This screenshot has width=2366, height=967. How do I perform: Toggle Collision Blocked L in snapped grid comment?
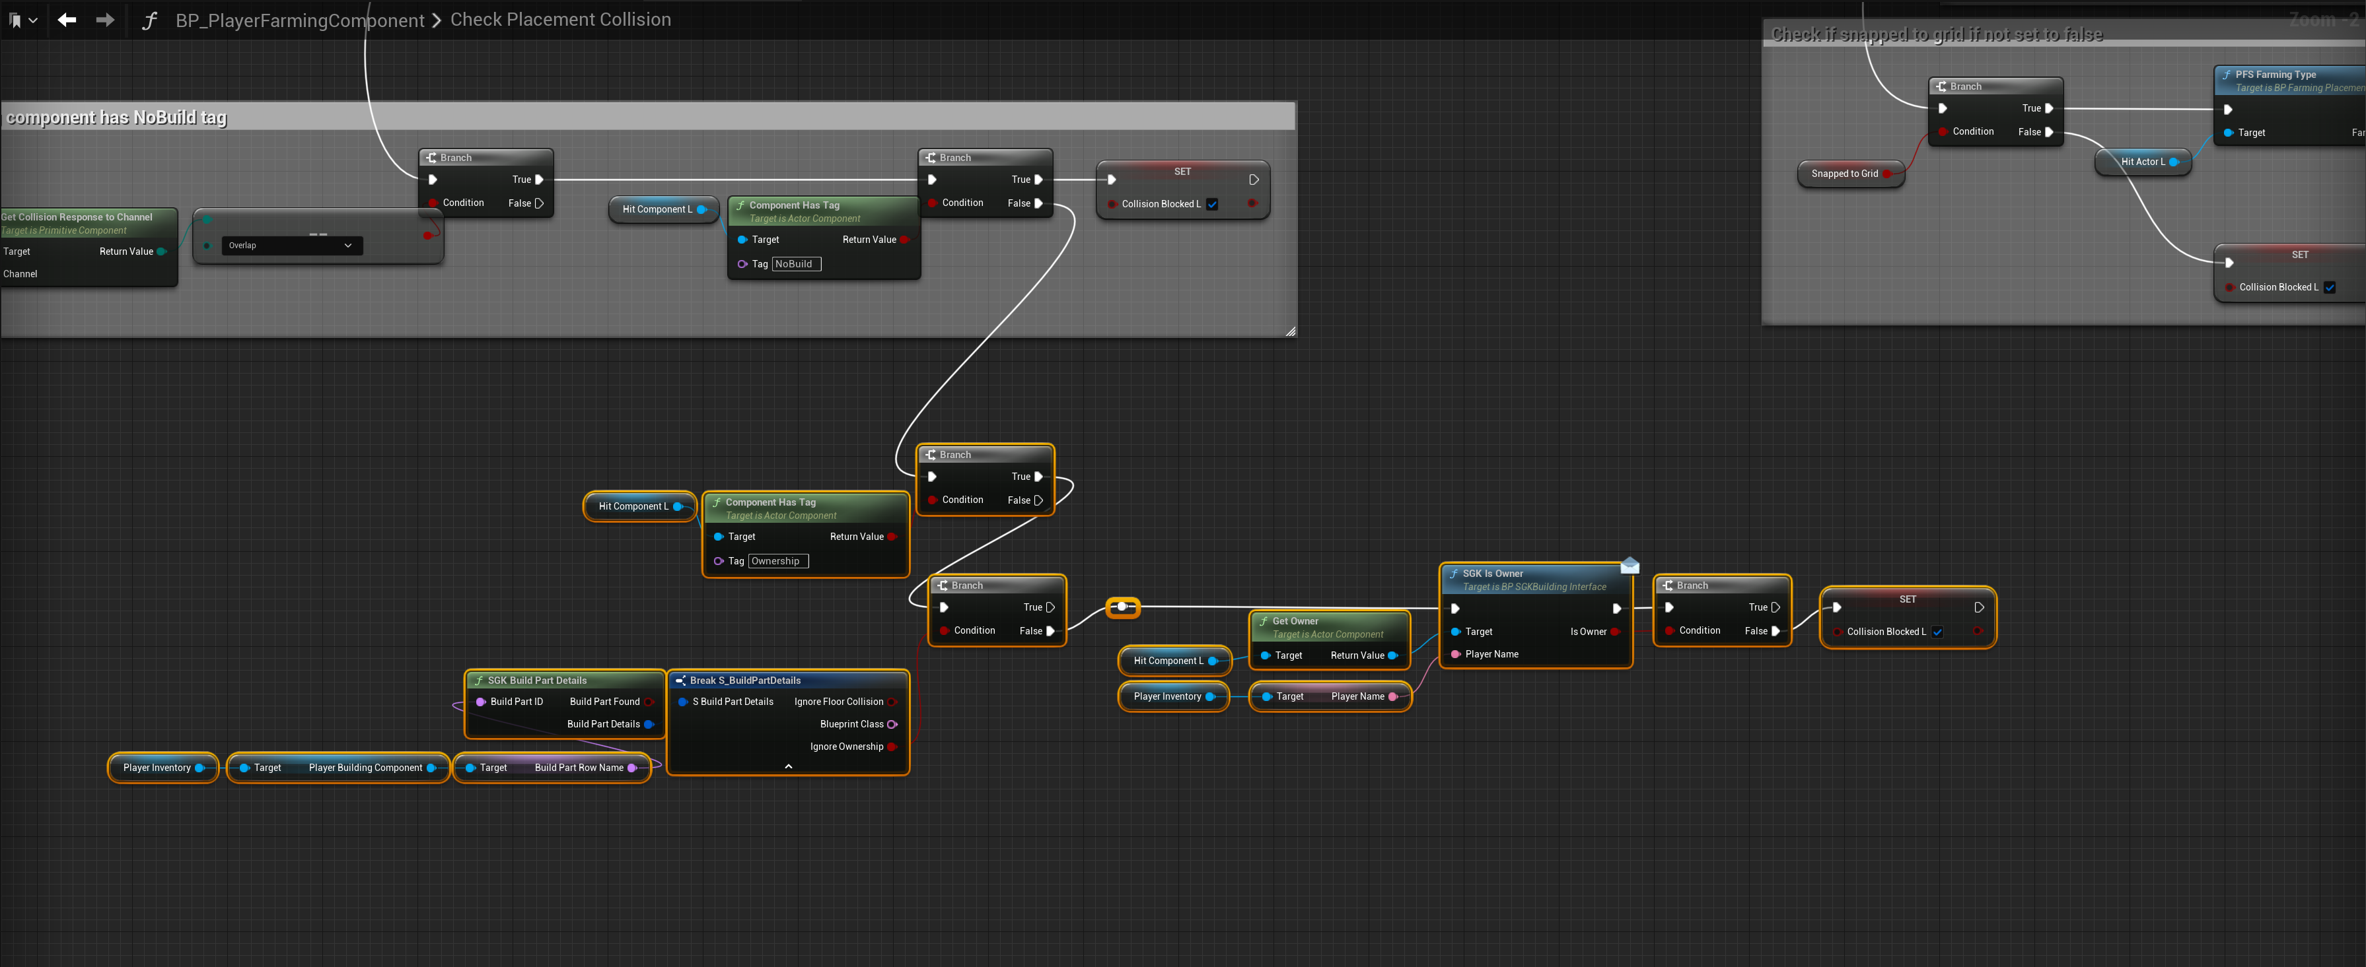2329,287
